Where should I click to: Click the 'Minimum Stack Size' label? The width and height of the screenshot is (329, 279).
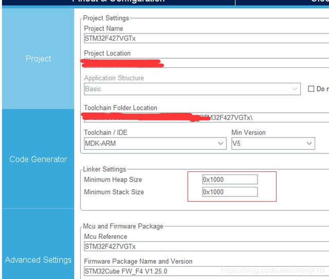click(x=114, y=192)
